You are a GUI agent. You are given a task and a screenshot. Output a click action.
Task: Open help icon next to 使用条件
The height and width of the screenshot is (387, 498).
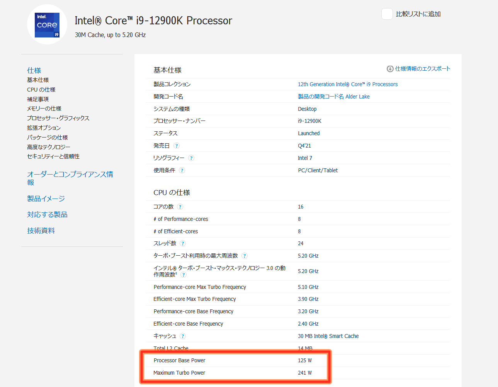pyautogui.click(x=182, y=170)
